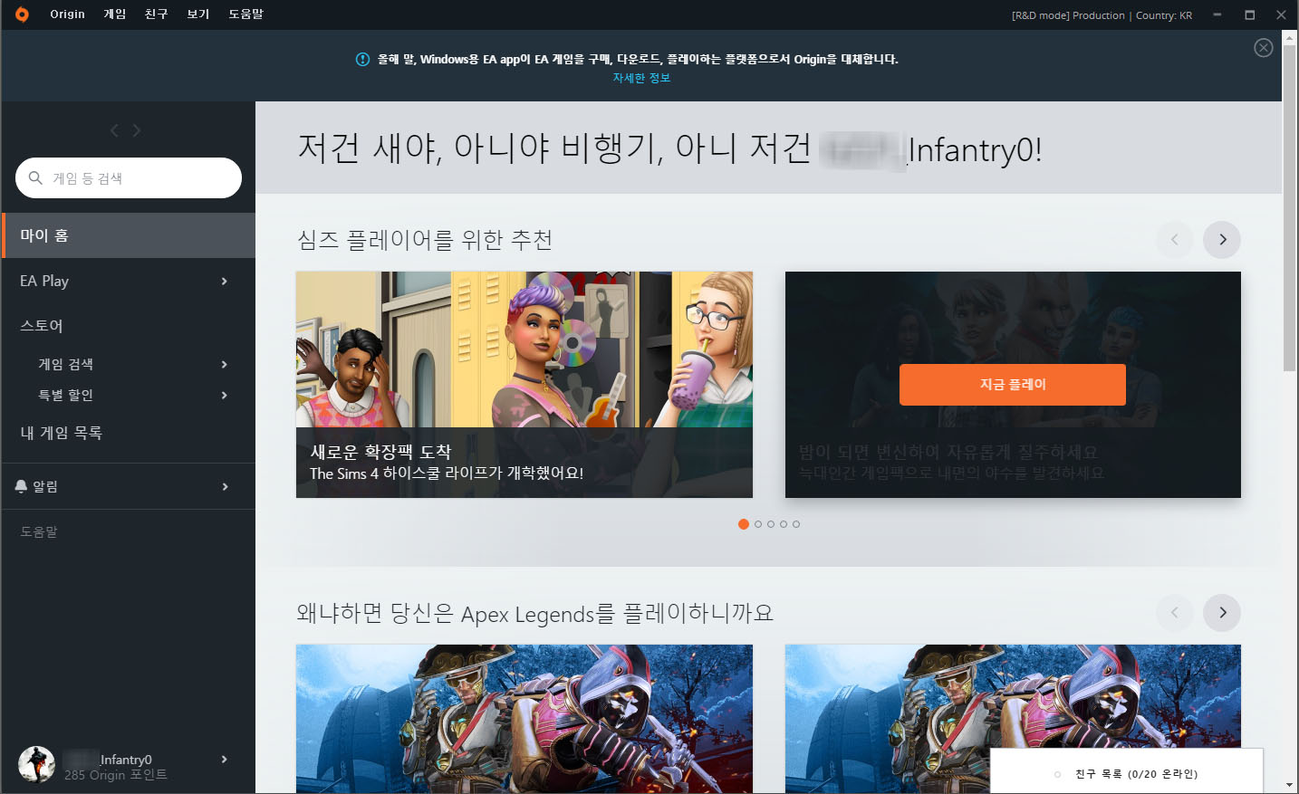The width and height of the screenshot is (1299, 794).
Task: Maximize the Origin window
Action: pyautogui.click(x=1250, y=14)
